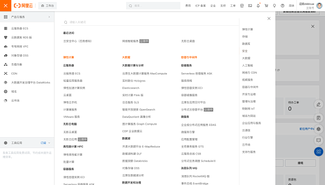Image resolution: width=325 pixels, height=185 pixels.
Task: Open the 云市场 sidebar icon
Action: (x=5, y=101)
